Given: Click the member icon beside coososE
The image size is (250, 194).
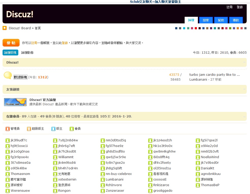Looking at the screenshot, I should [x=150, y=180].
